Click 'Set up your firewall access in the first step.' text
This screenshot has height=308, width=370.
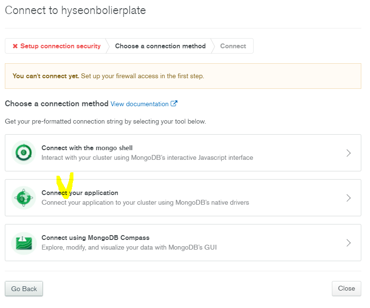(x=142, y=76)
